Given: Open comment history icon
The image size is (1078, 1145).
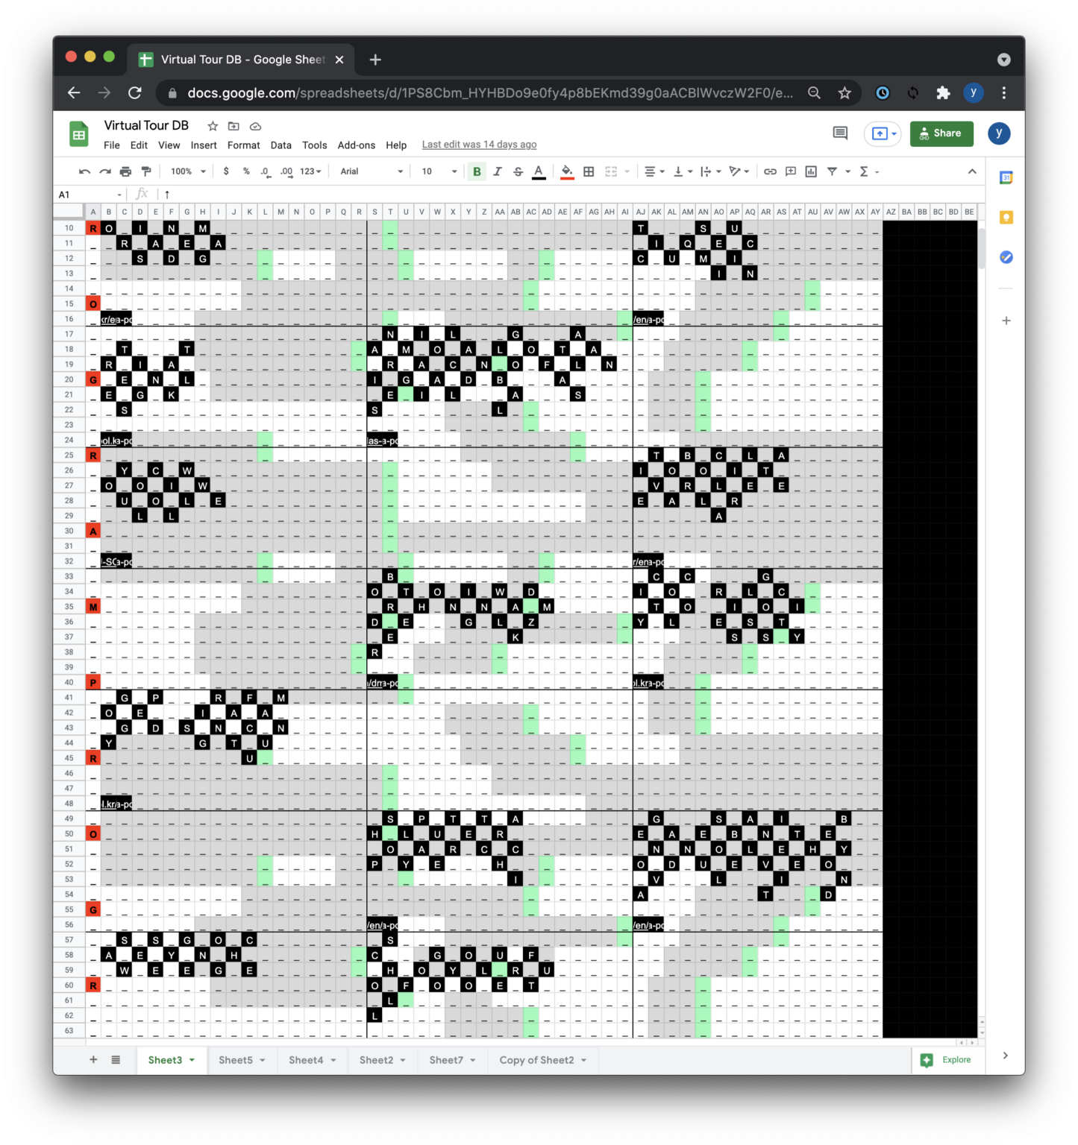Looking at the screenshot, I should click(840, 133).
